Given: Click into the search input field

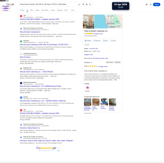Looking at the screenshot, I should 48,4.
